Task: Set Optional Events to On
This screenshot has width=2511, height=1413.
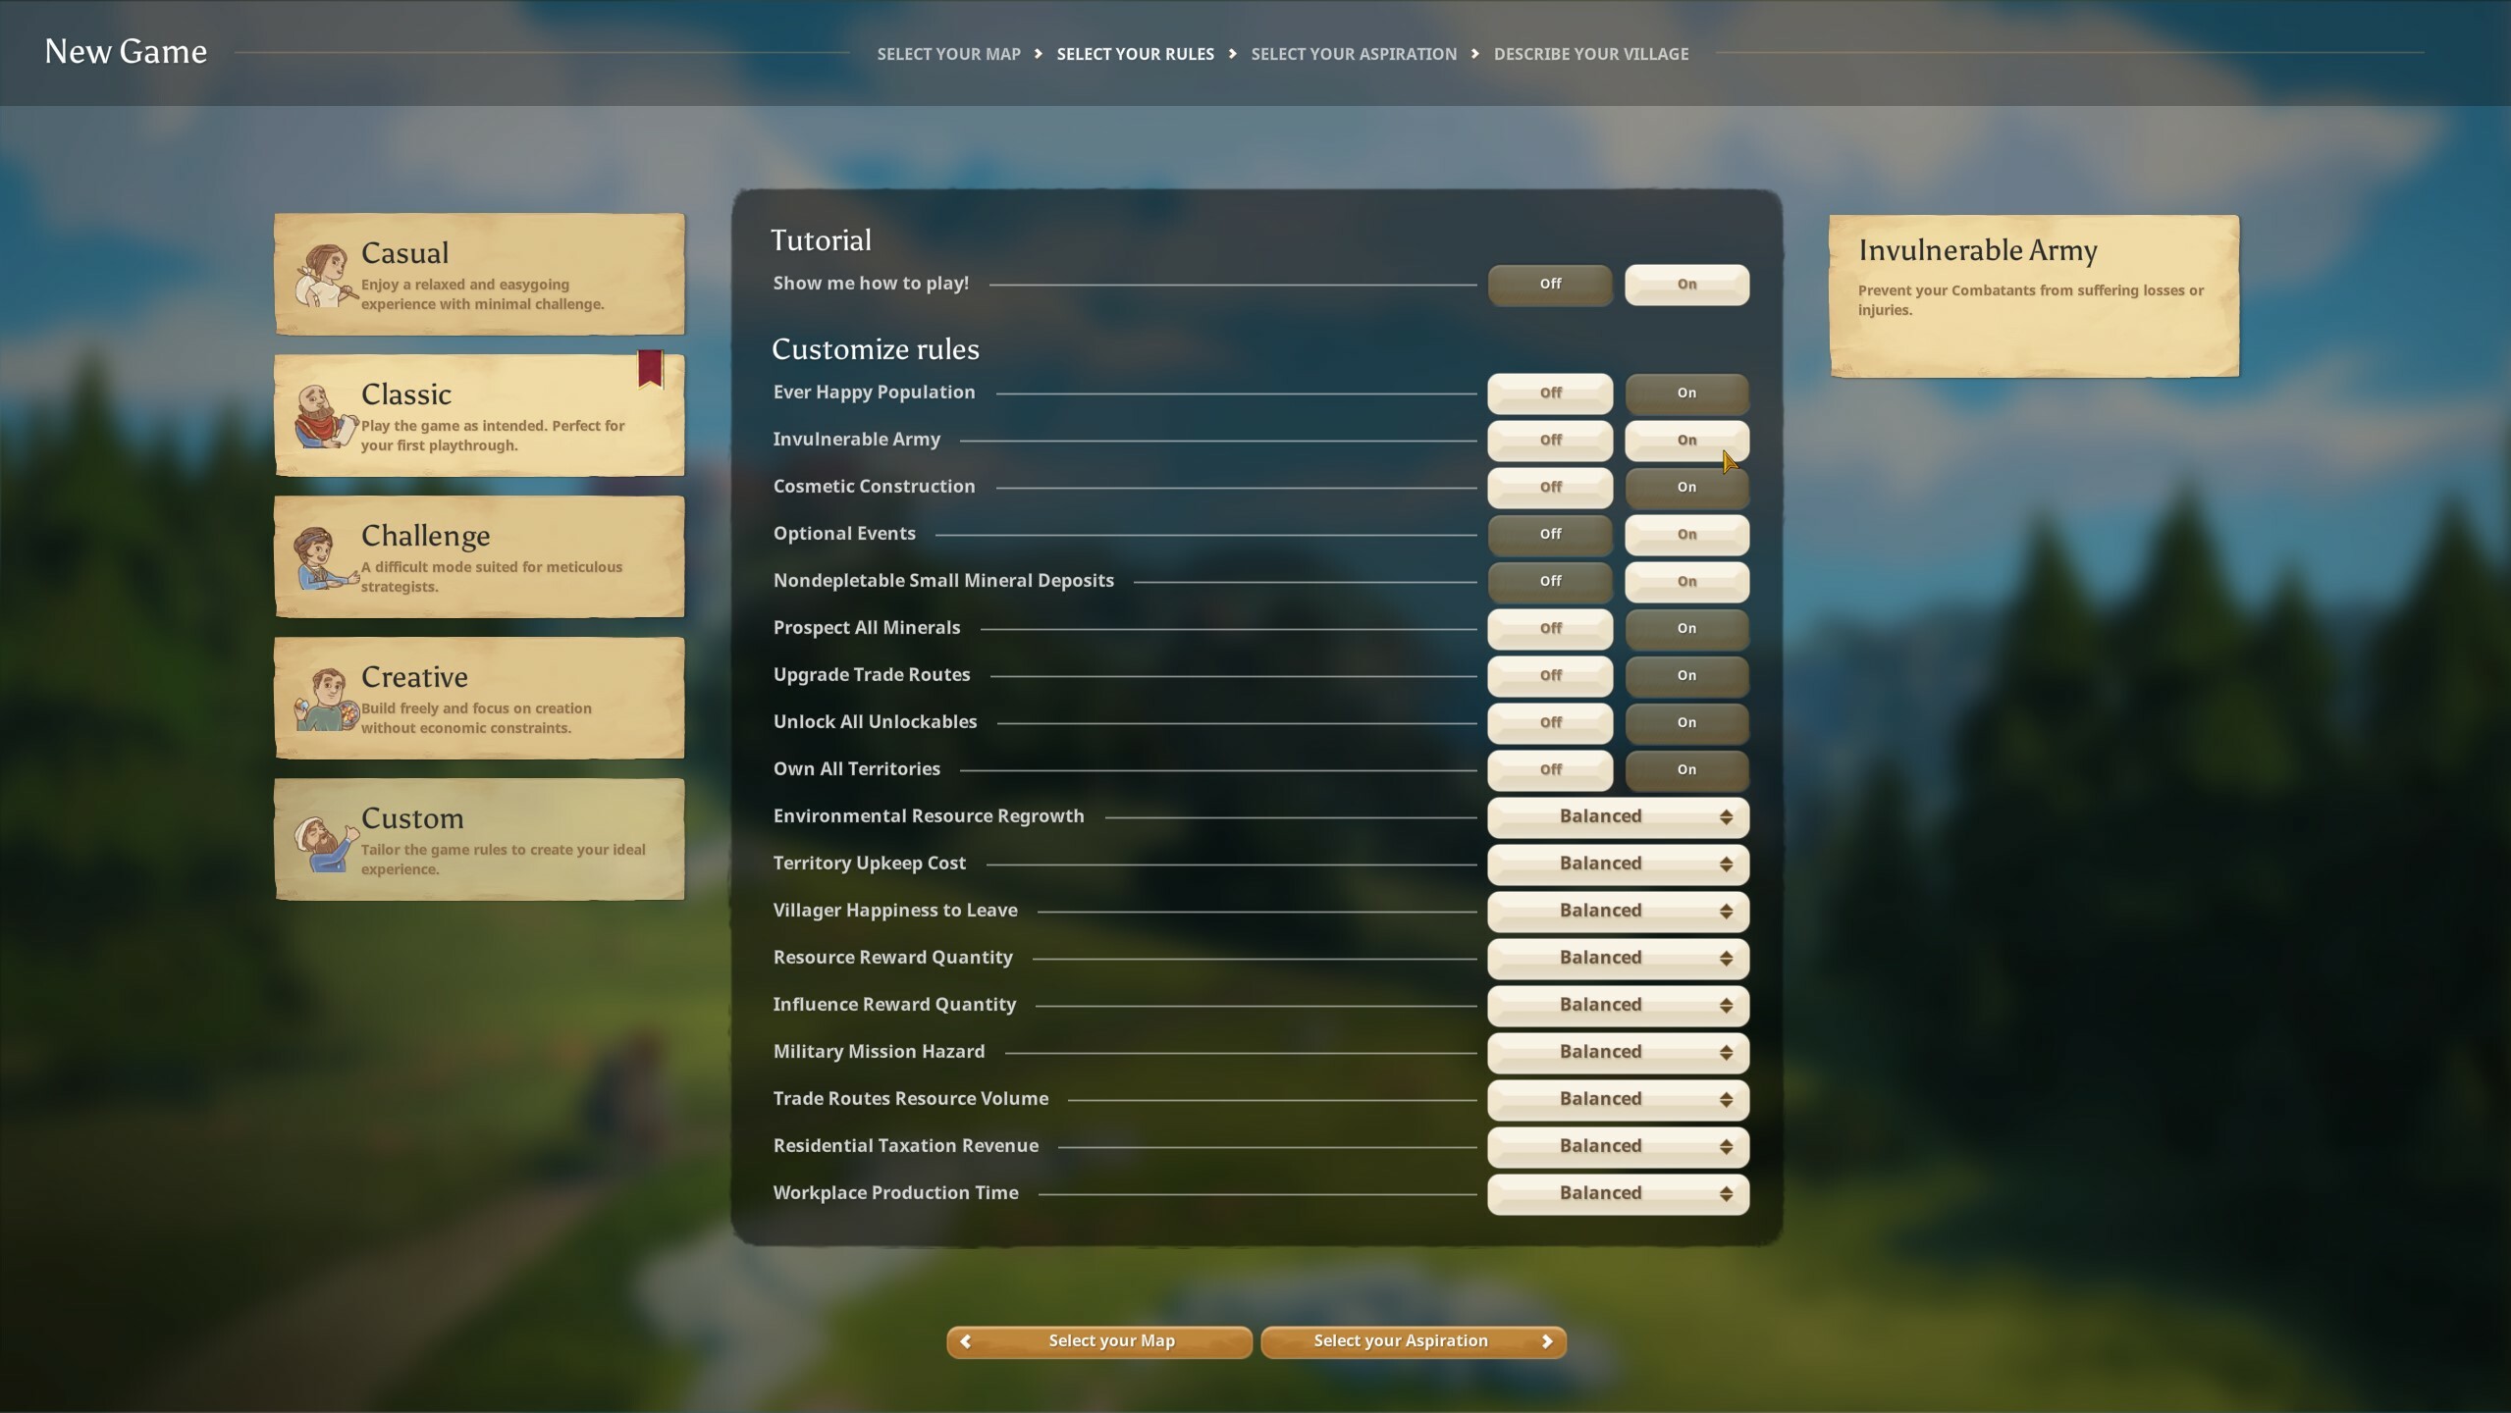Action: click(x=1686, y=535)
